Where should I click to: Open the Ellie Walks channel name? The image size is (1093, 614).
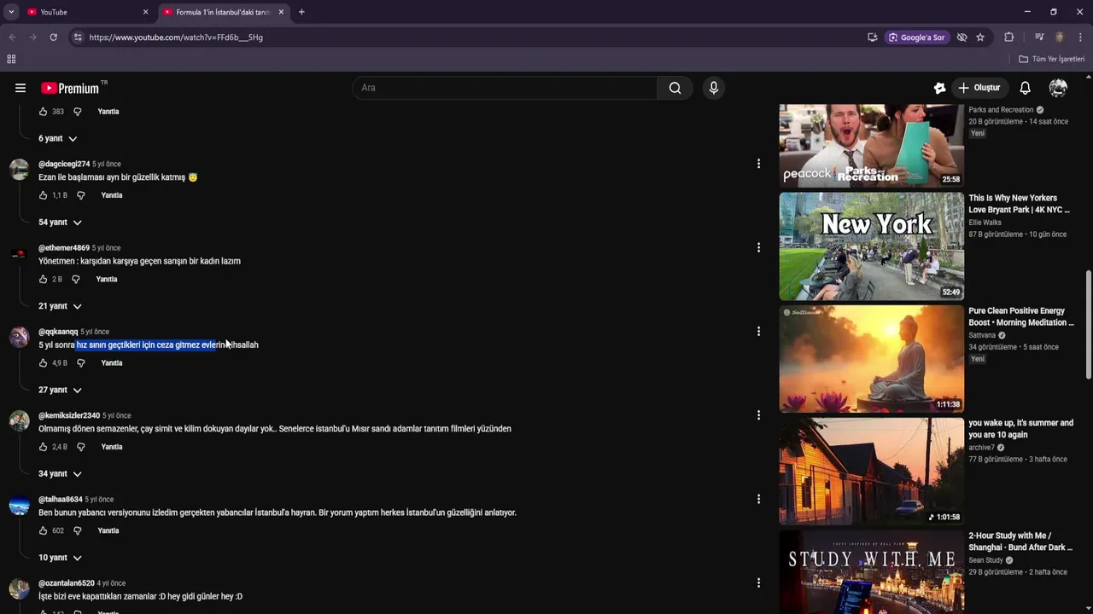[x=985, y=223]
